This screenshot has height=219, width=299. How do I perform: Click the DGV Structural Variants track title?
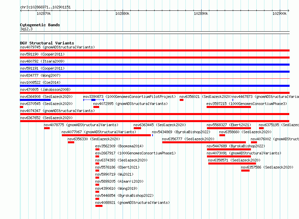point(47,43)
